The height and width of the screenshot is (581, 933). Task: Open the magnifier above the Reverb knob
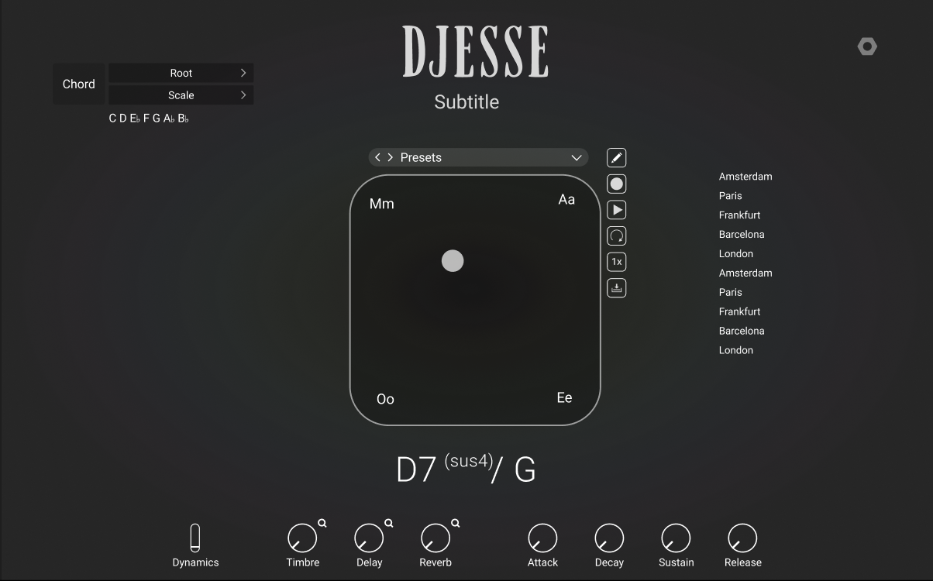455,523
